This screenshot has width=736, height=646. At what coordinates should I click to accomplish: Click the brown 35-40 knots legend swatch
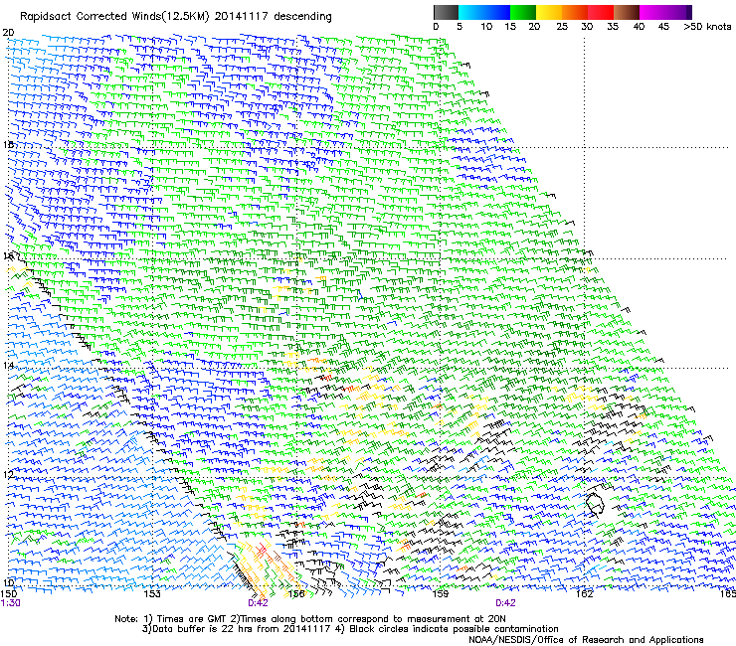(x=627, y=12)
